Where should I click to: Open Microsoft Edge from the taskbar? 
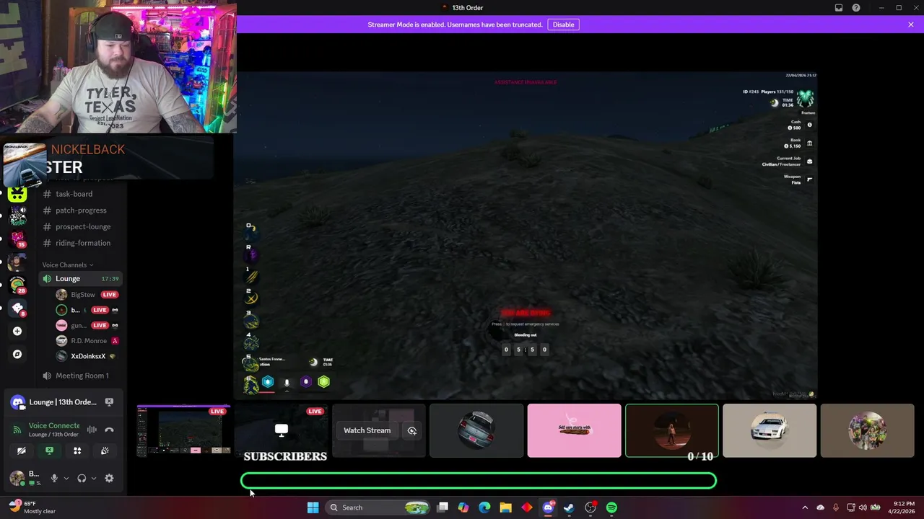pos(484,507)
